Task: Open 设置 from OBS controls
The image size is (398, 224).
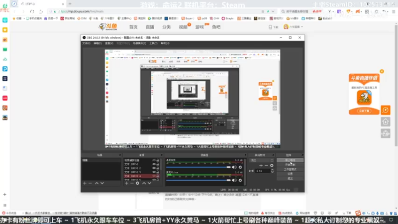Action: click(x=290, y=174)
